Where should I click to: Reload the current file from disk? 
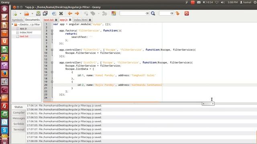[x=54, y=14]
